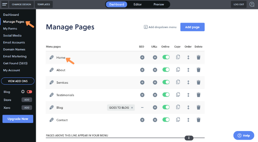Image resolution: width=258 pixels, height=142 pixels.
Task: Click the reorder arrows for Blog page
Action: pos(188,108)
